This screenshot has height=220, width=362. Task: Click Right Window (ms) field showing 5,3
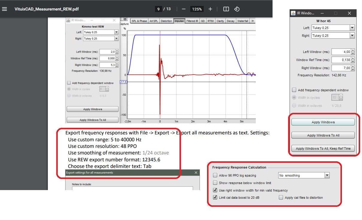tap(107, 65)
